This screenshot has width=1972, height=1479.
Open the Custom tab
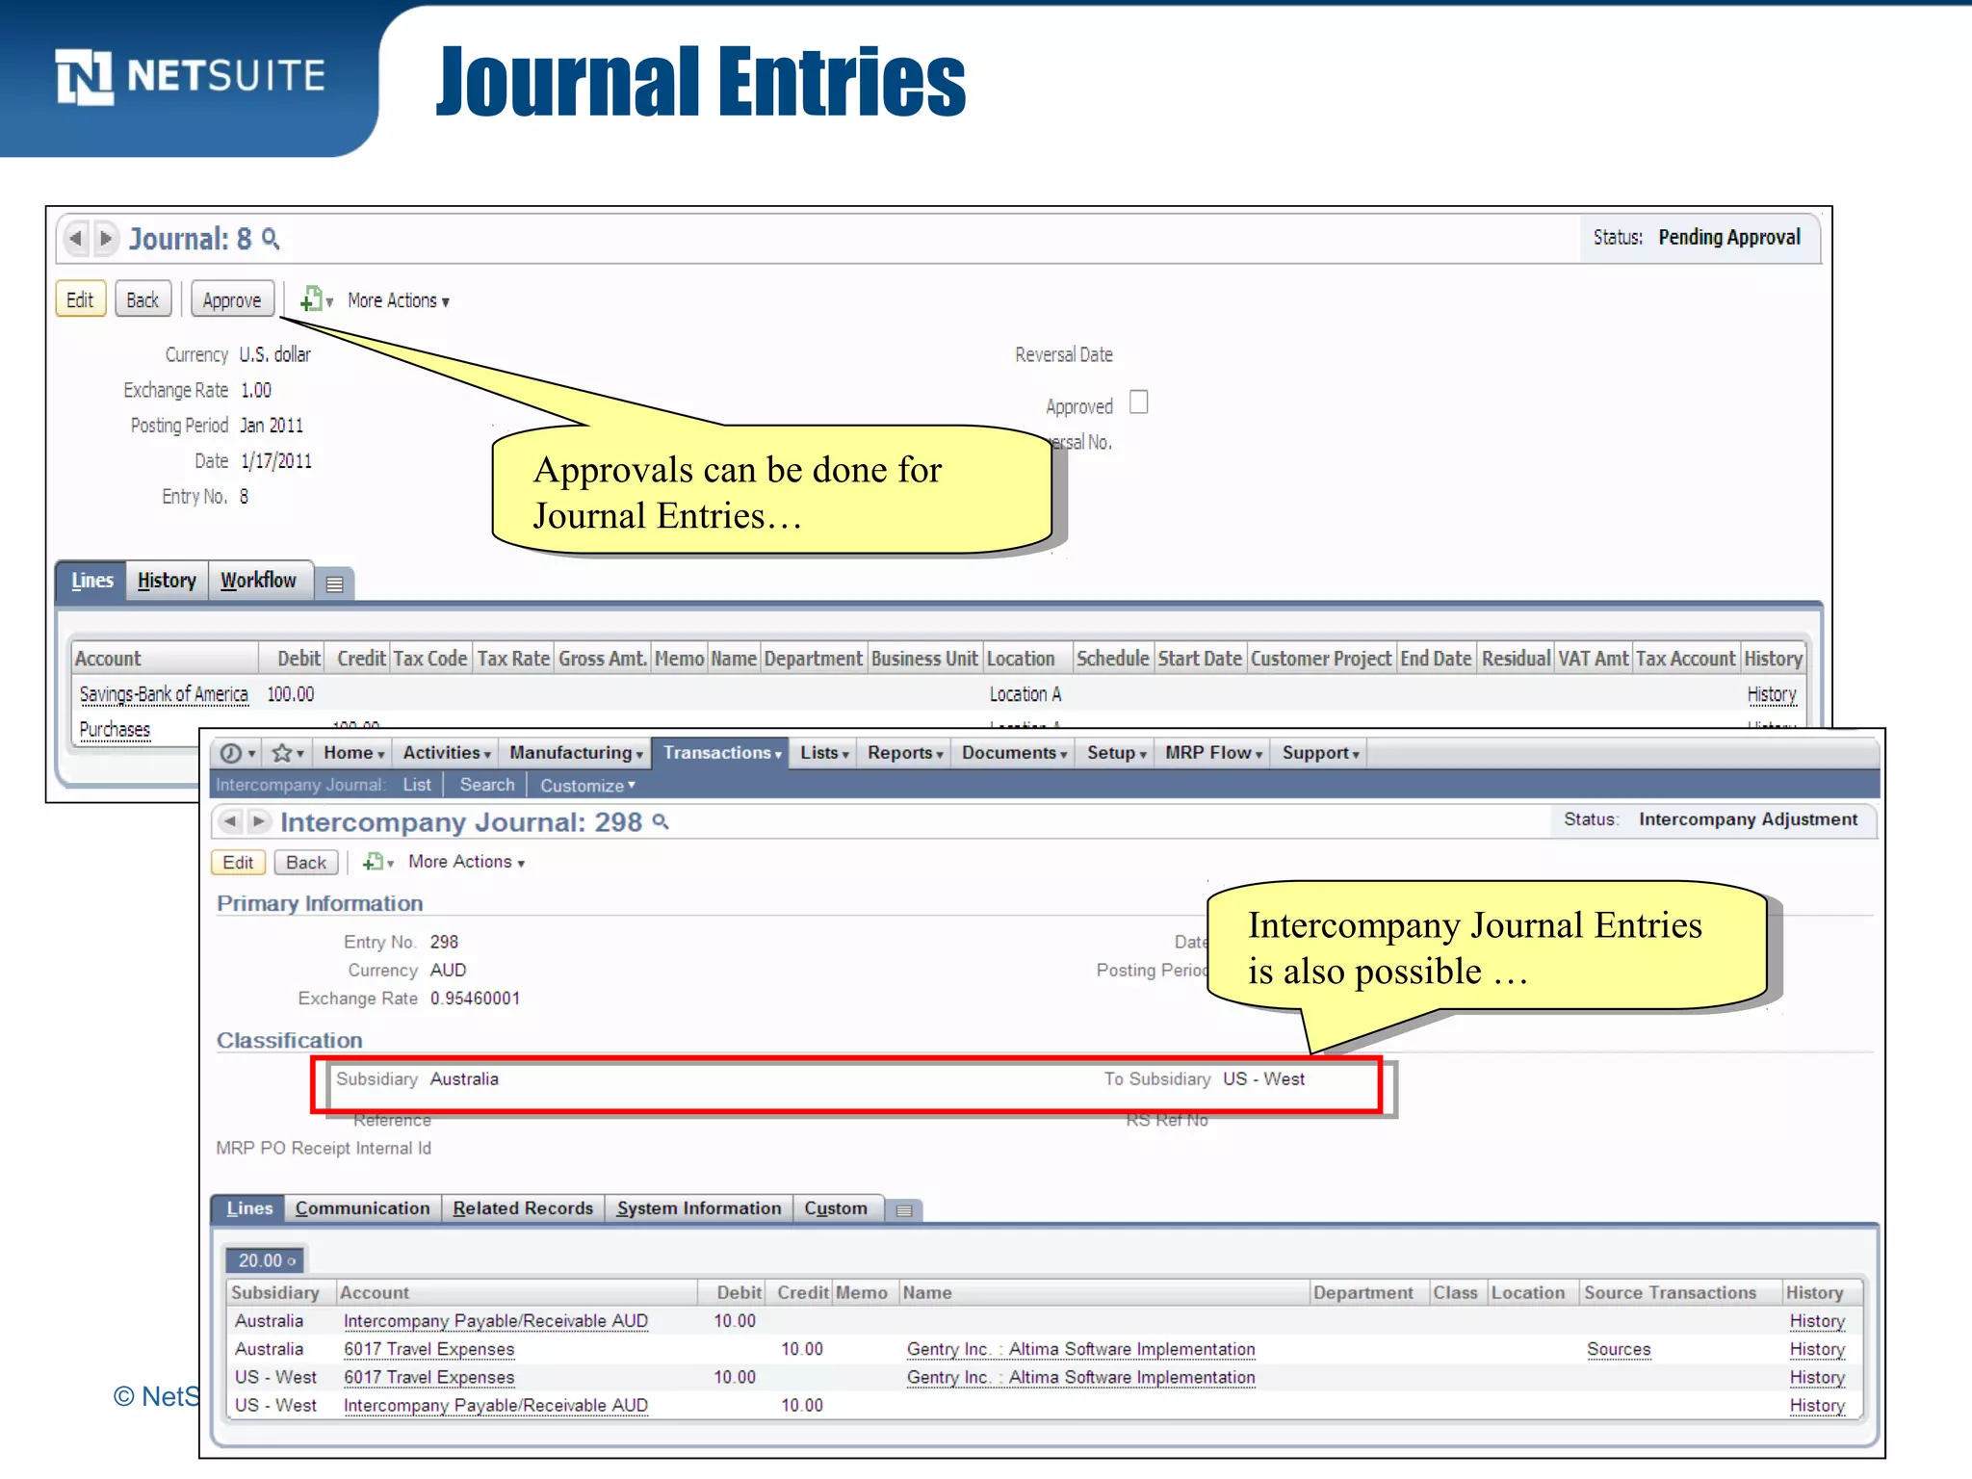[x=836, y=1208]
